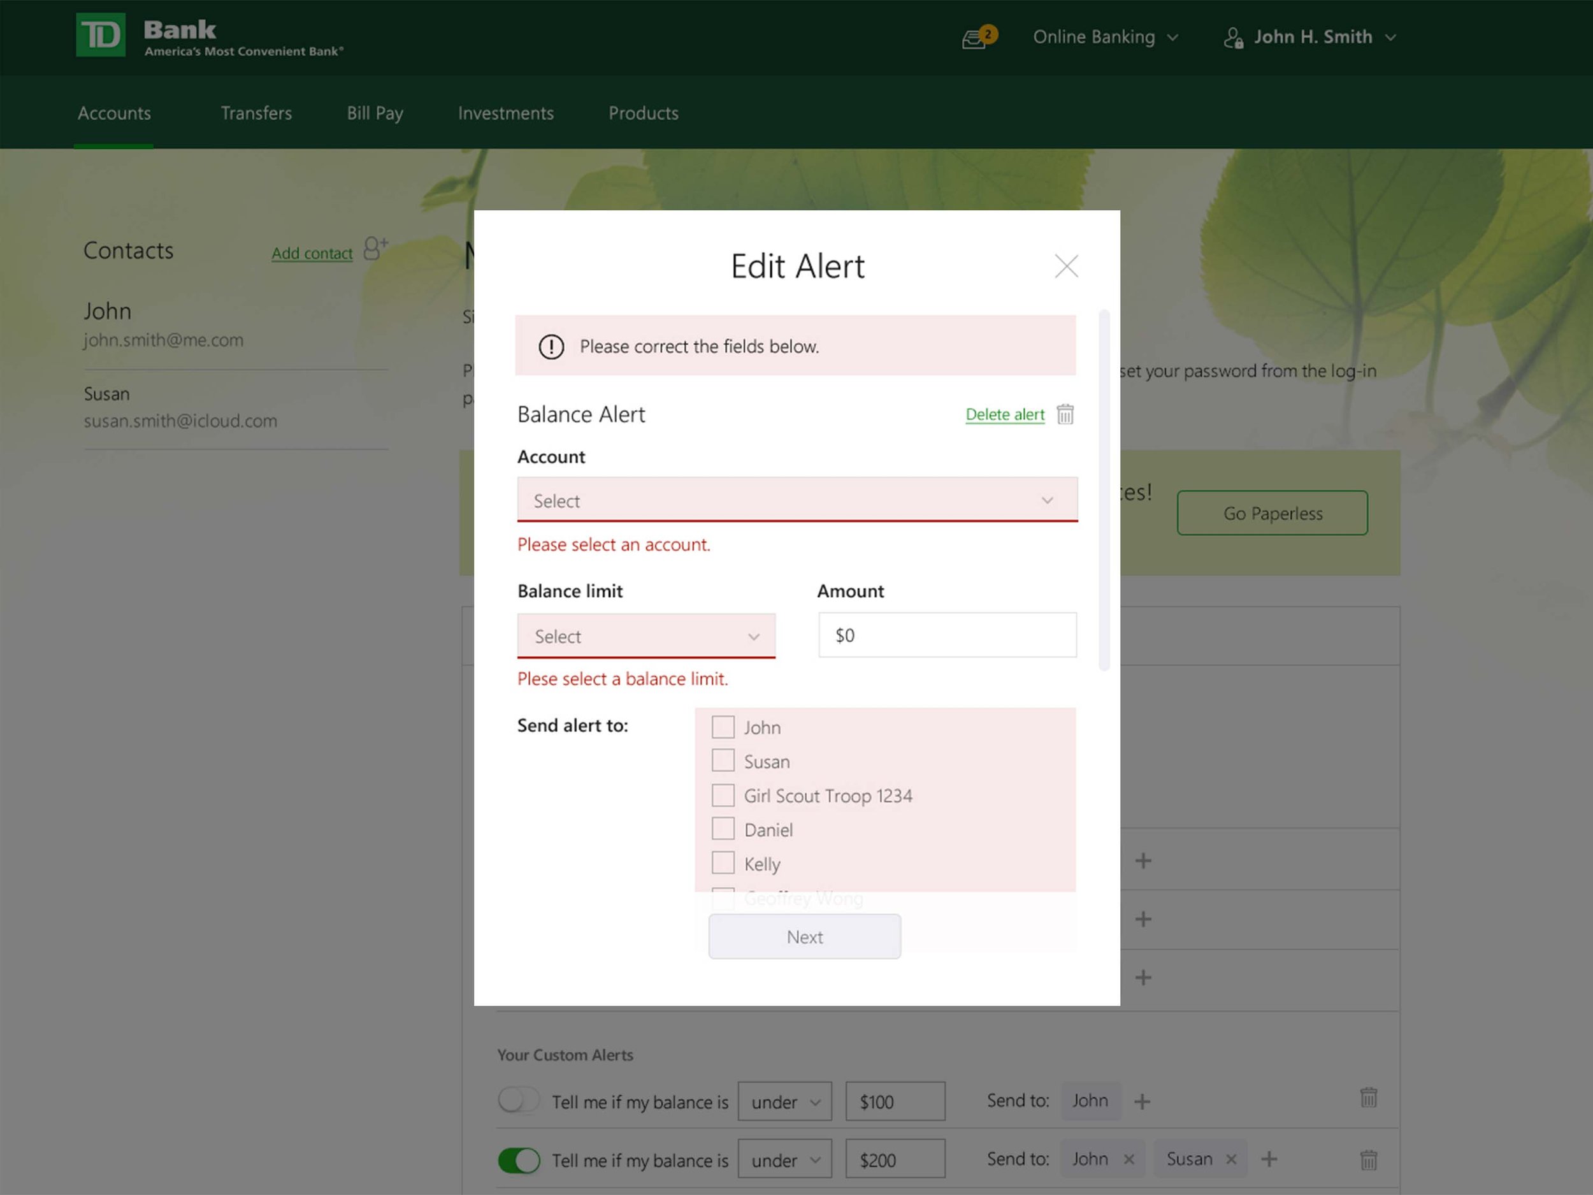Click the user profile lock icon
Image resolution: width=1593 pixels, height=1195 pixels.
click(1233, 38)
